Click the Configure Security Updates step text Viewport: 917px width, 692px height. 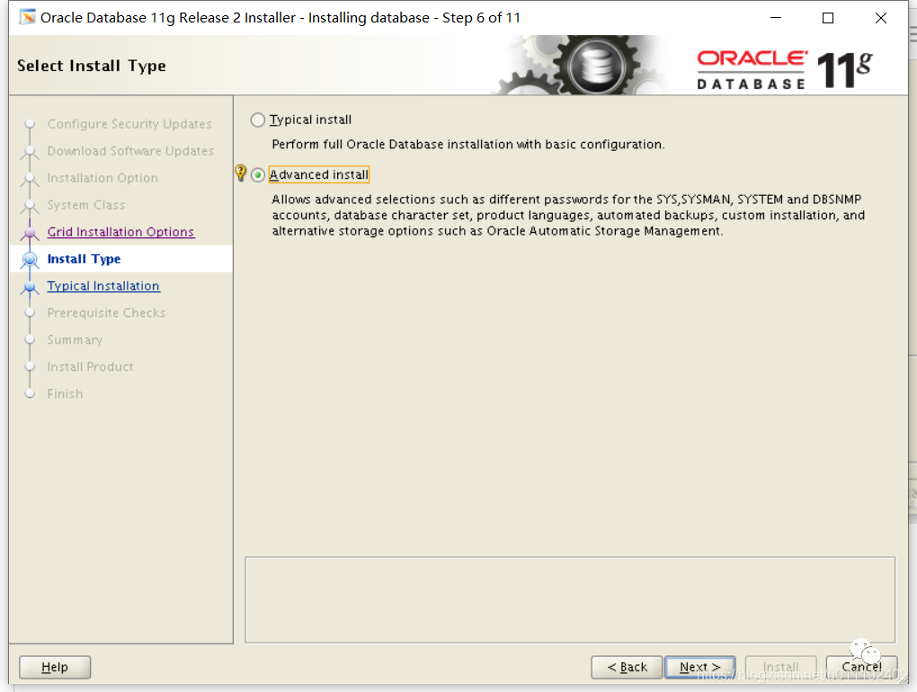pos(129,124)
